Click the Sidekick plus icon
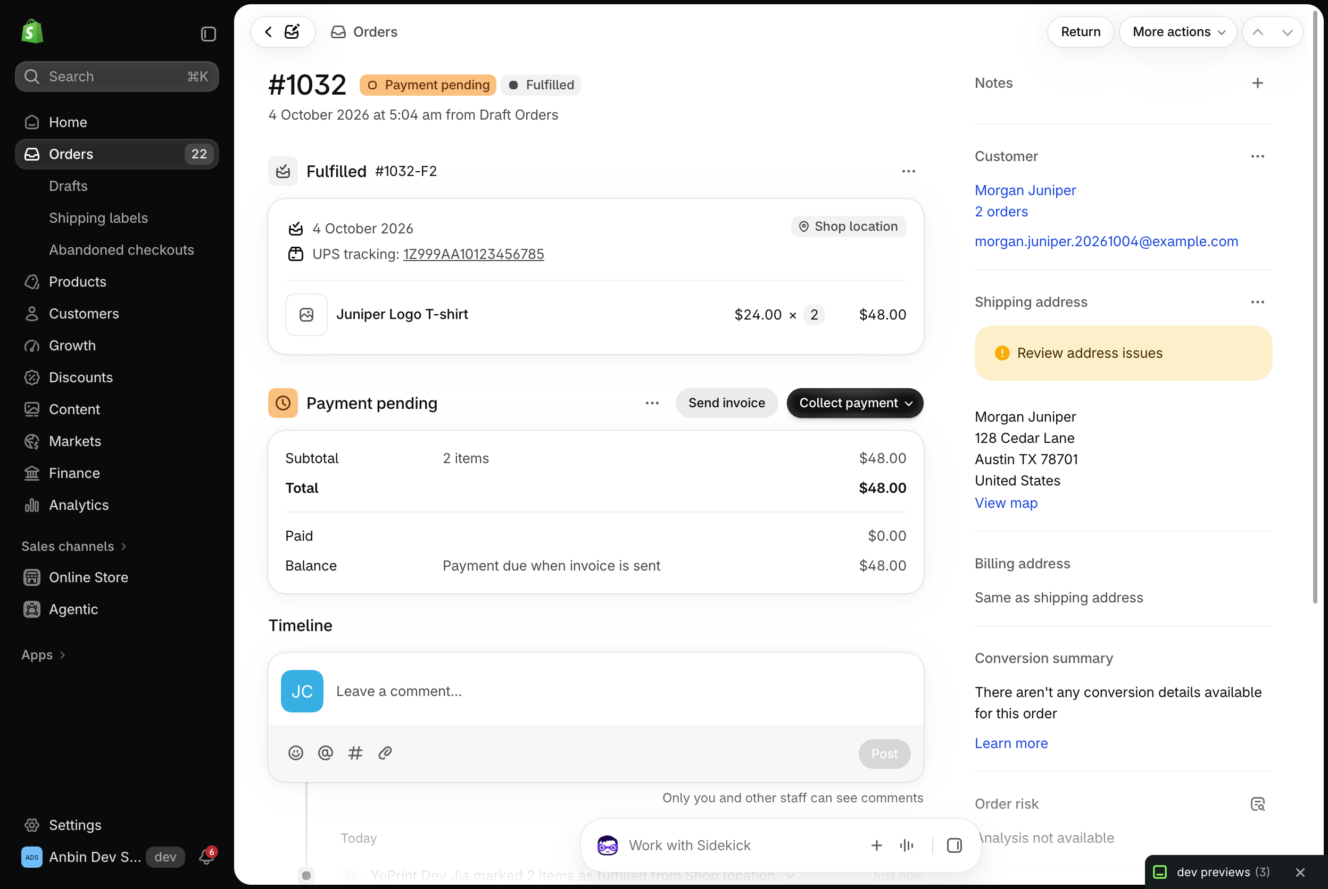This screenshot has height=889, width=1328. [x=876, y=845]
